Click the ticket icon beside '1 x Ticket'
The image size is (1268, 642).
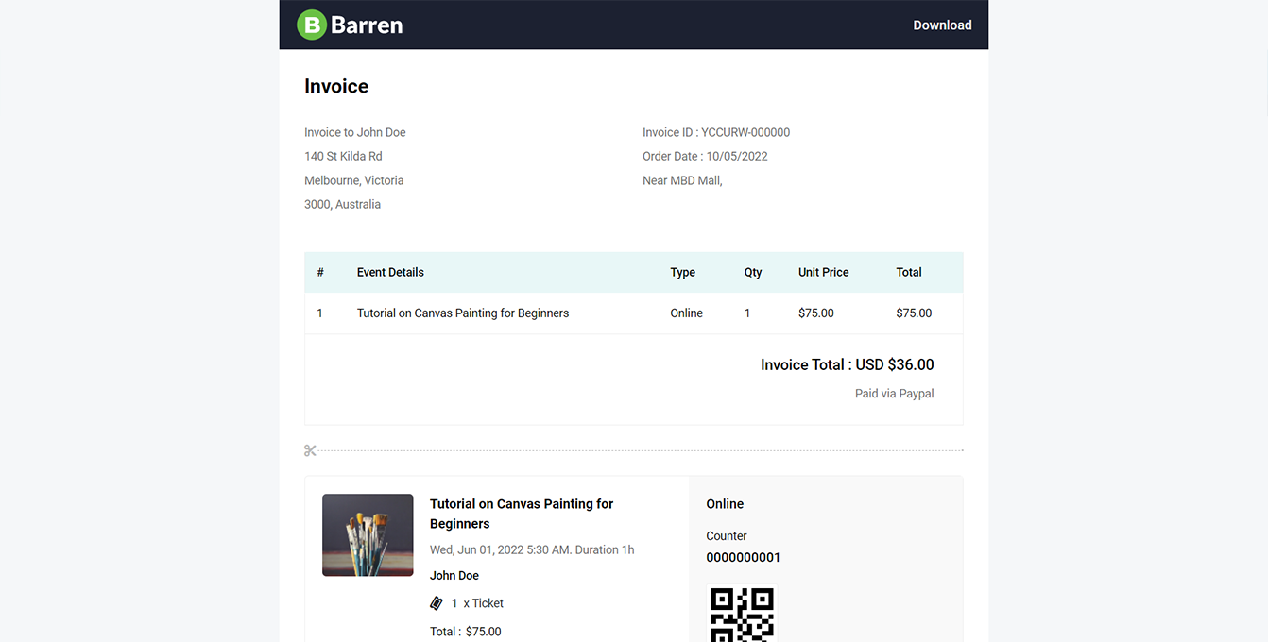[437, 603]
